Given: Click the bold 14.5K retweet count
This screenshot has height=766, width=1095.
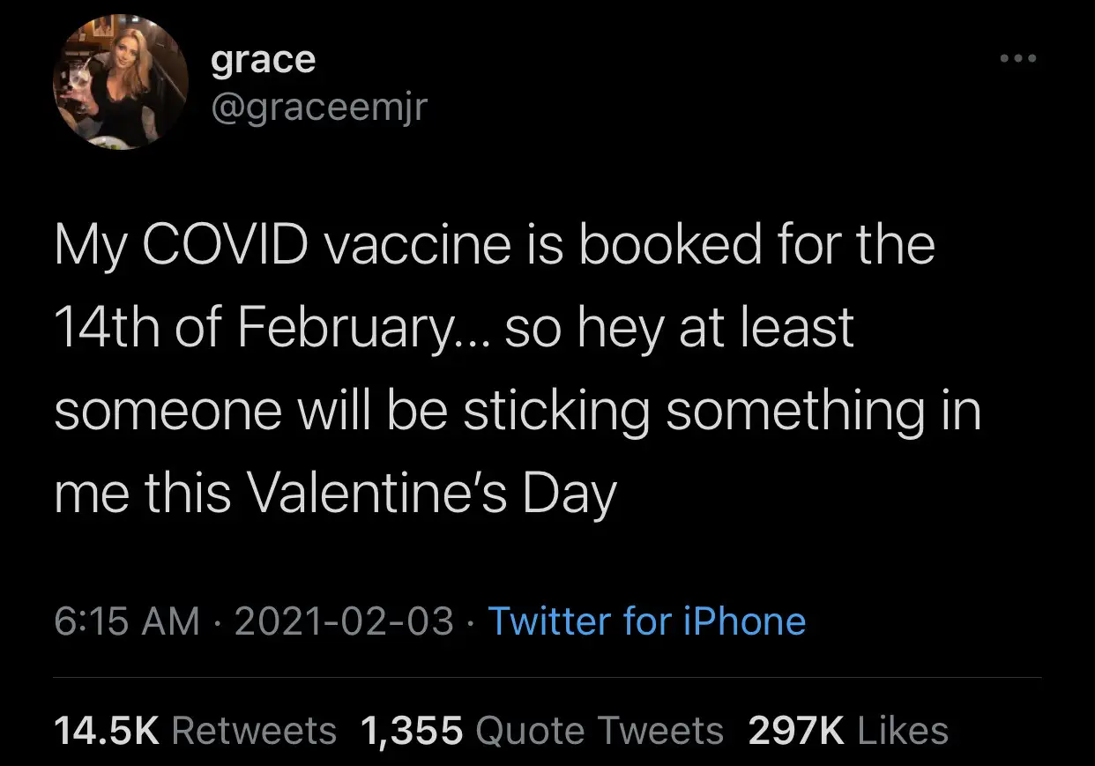Looking at the screenshot, I should 106,731.
